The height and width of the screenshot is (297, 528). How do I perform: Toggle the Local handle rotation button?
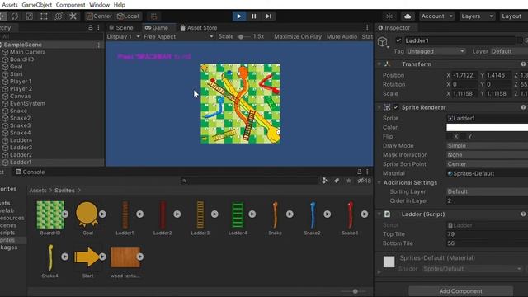(x=128, y=16)
